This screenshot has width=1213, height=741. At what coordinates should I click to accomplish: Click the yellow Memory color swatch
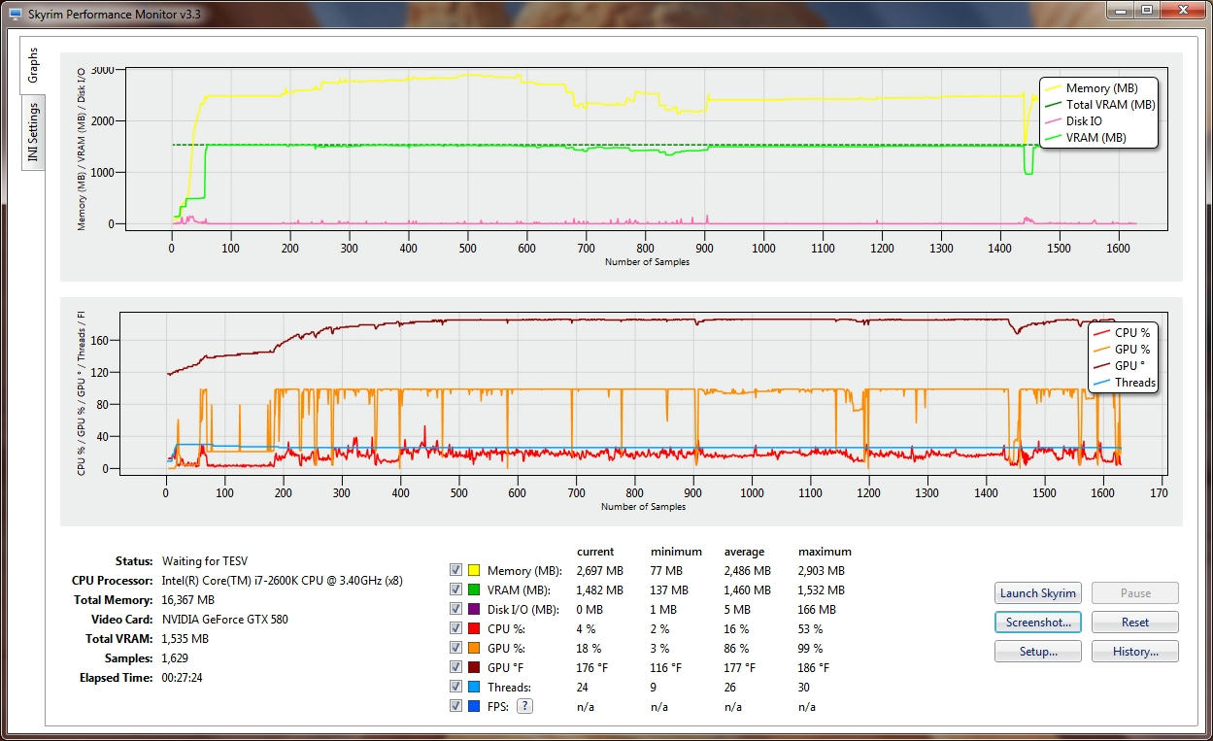[x=475, y=571]
